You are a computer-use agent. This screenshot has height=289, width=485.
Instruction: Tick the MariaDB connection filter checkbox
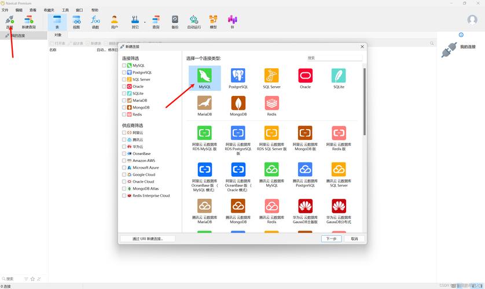(124, 101)
